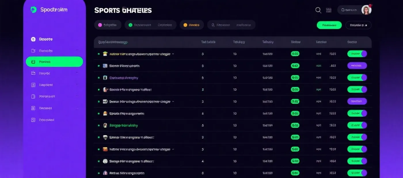Expand the second sidebar item with its chevron
Viewport: 403px width, 178px height.
(77, 51)
